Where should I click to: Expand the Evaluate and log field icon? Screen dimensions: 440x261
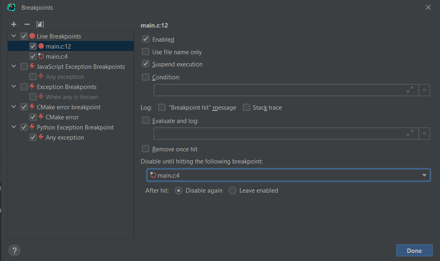coord(410,134)
